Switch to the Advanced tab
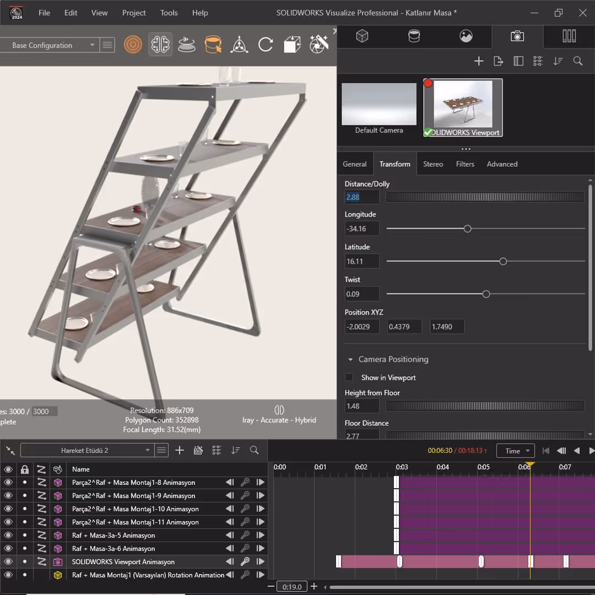This screenshot has height=595, width=595. [502, 164]
